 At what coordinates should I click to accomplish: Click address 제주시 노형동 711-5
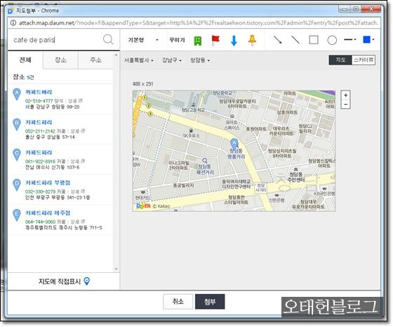click(x=64, y=228)
